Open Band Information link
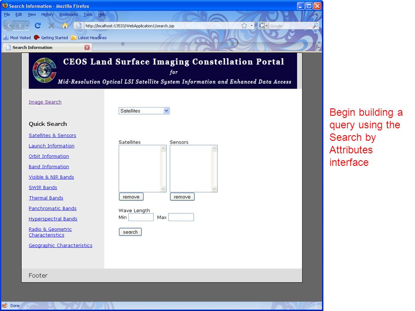Viewport: 415px width, 311px height. [49, 167]
